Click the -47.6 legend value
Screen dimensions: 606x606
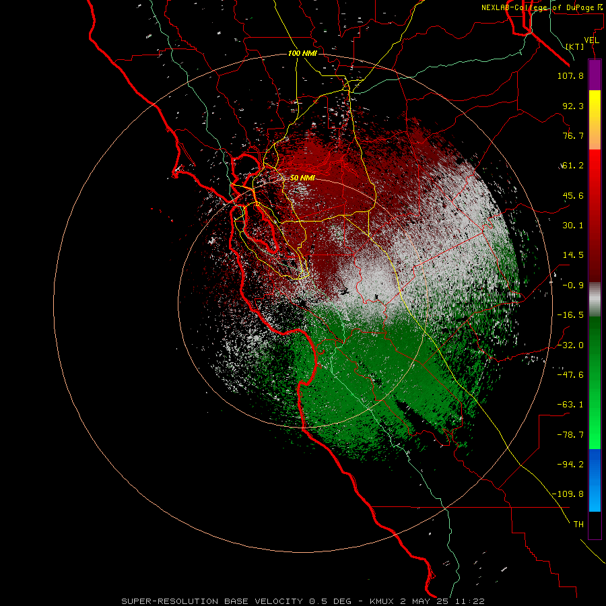coord(570,375)
